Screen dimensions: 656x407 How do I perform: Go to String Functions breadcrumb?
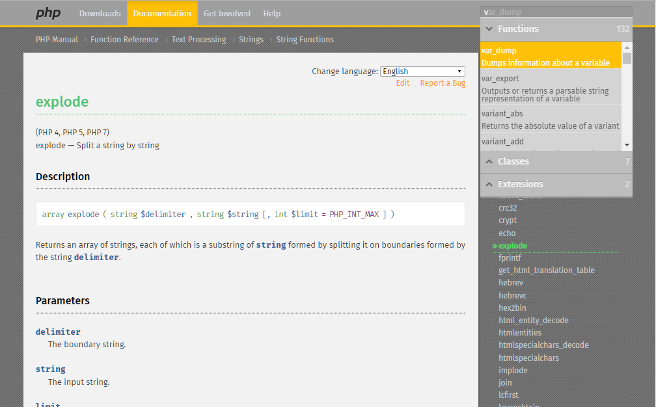(305, 39)
